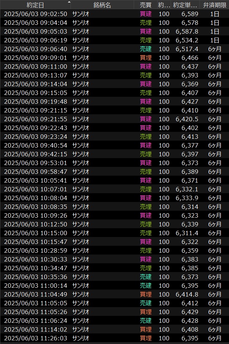Select the 09:04:04 trade timestamp
The height and width of the screenshot is (344, 229).
tap(35, 23)
